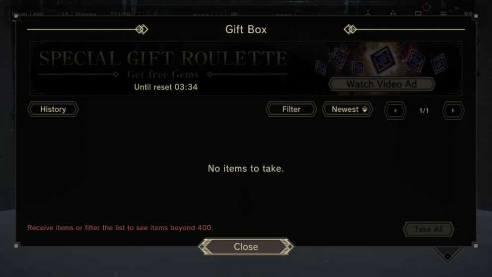Click the dimmed chat icon in top bar

[x=418, y=13]
